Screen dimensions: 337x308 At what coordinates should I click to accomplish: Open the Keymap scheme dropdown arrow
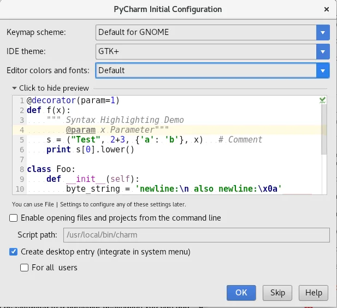click(323, 32)
